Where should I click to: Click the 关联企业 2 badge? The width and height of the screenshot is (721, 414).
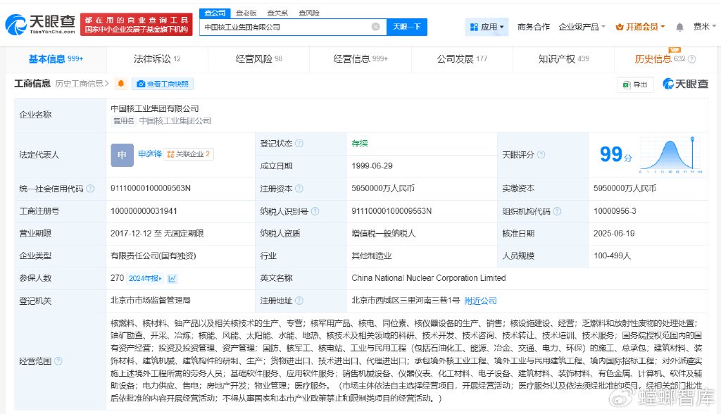pyautogui.click(x=189, y=154)
